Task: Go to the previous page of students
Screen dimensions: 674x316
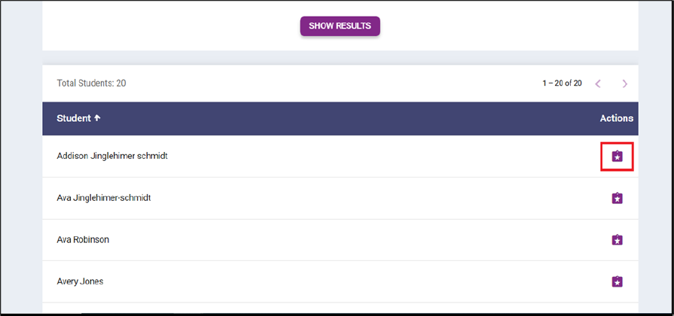Action: [598, 84]
